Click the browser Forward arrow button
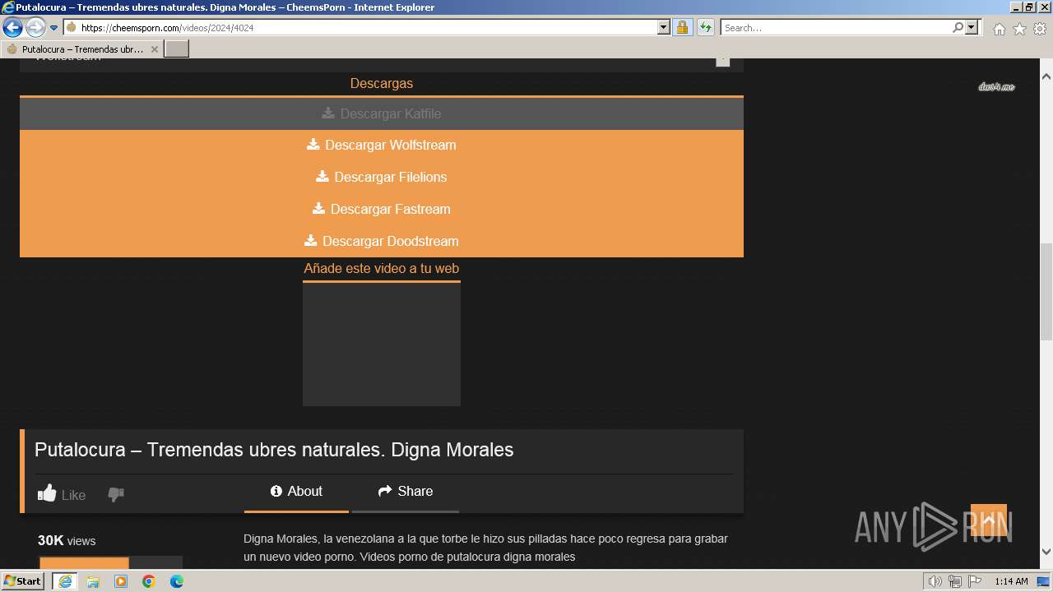Viewport: 1053px width, 592px height. pos(35,27)
